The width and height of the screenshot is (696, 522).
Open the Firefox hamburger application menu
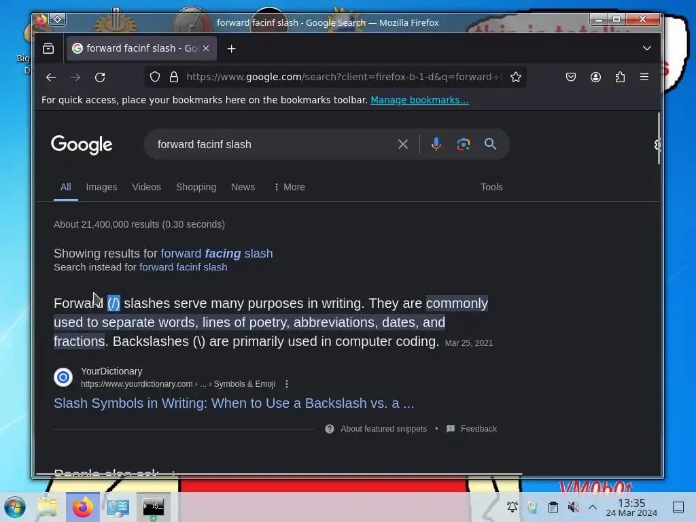[644, 77]
